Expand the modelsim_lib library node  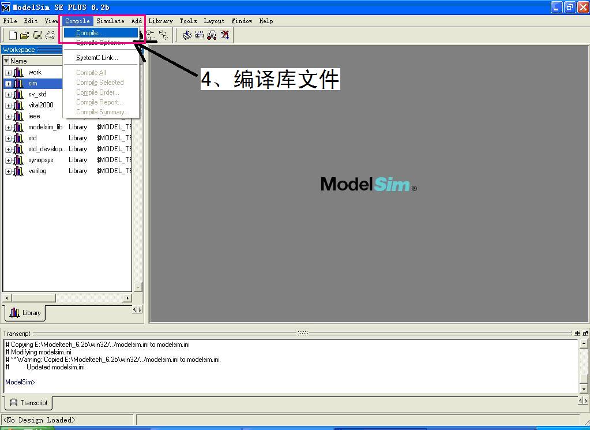(x=8, y=128)
